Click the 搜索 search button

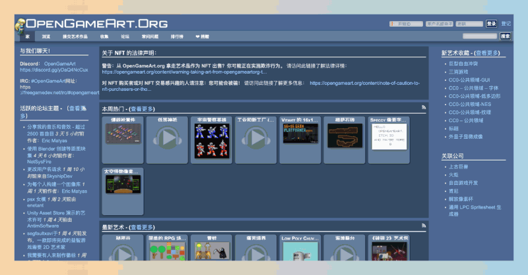coord(505,36)
